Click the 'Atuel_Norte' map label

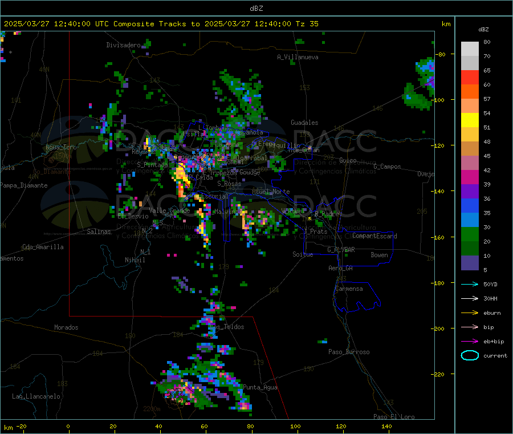(271, 192)
